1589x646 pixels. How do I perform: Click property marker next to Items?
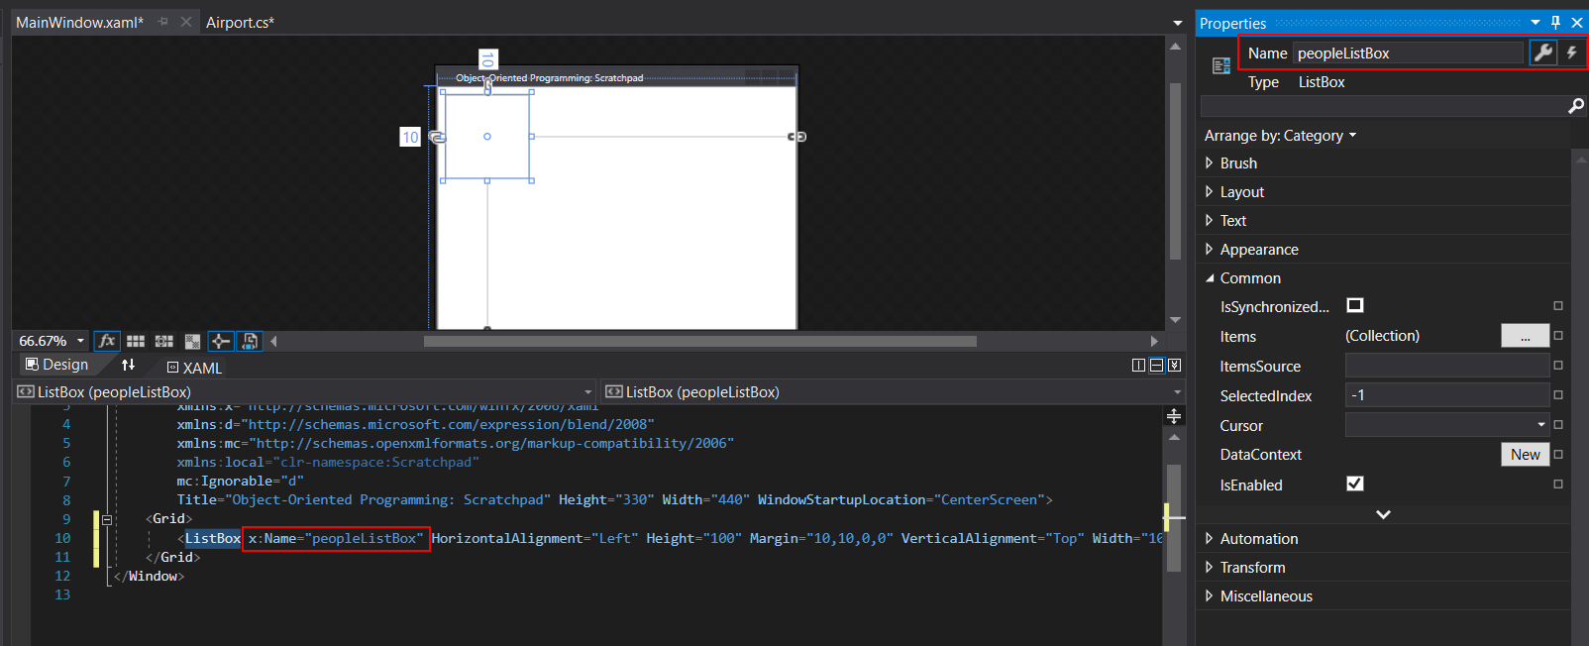pos(1557,336)
